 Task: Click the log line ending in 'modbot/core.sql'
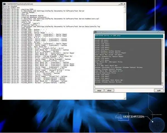tap(51, 19)
